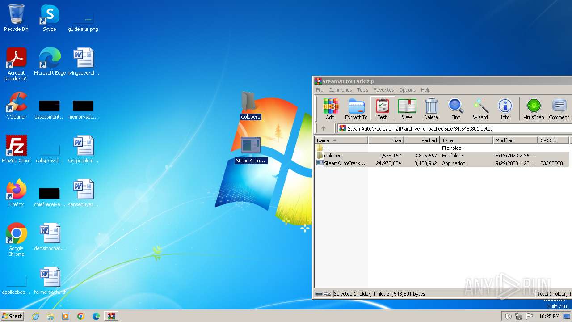The height and width of the screenshot is (322, 572).
Task: Open Edge from the taskbar
Action: [x=96, y=316]
